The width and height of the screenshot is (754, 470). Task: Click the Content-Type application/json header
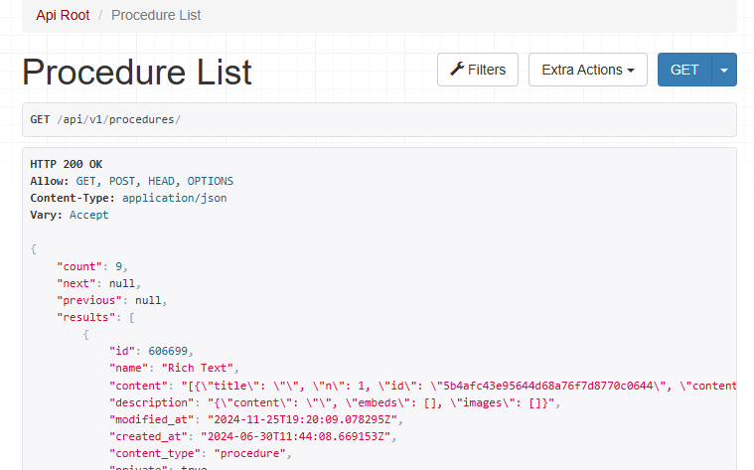tap(128, 198)
